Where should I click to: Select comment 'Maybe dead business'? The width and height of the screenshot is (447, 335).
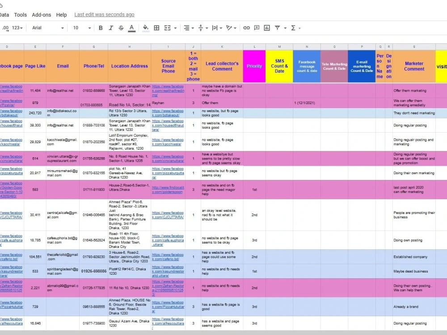(x=414, y=271)
